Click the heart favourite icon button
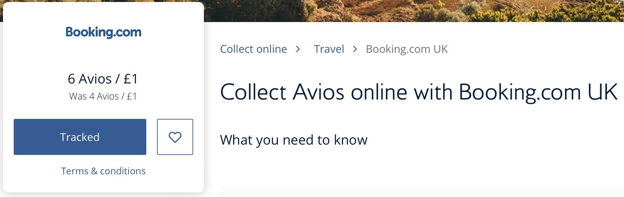624x197 pixels. pos(175,137)
